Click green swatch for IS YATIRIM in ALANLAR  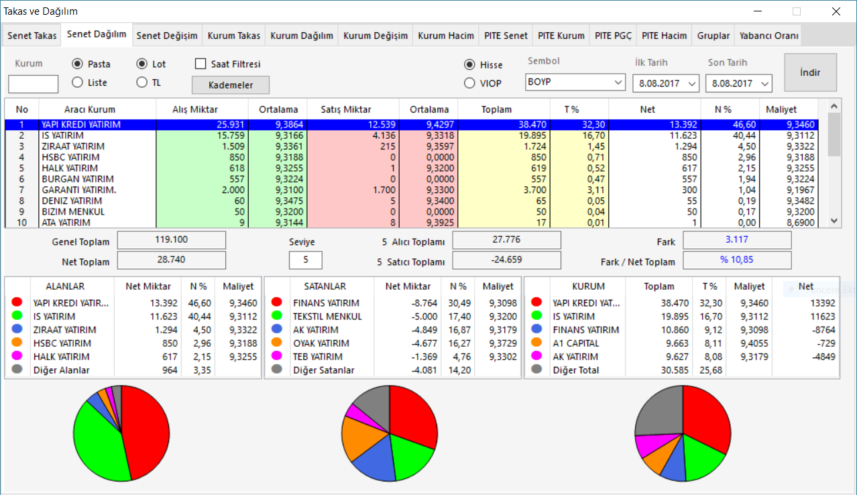point(17,317)
